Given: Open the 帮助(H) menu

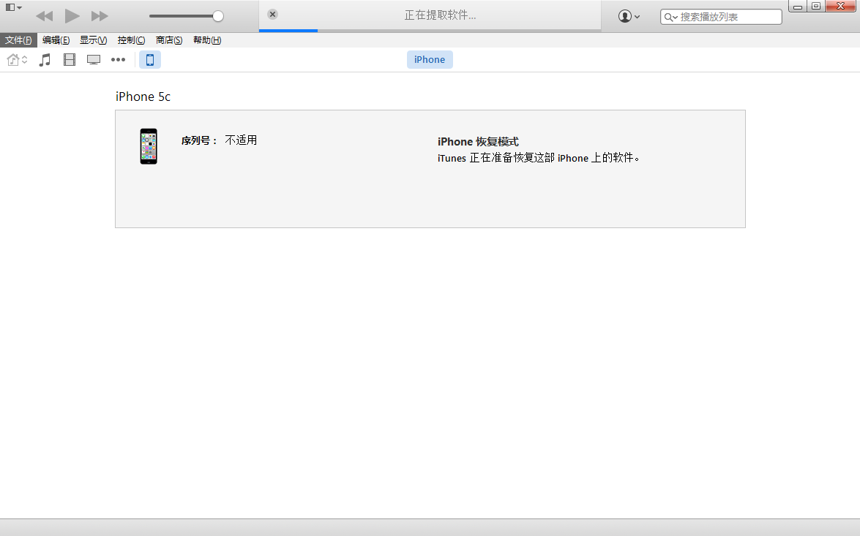Looking at the screenshot, I should (x=207, y=40).
